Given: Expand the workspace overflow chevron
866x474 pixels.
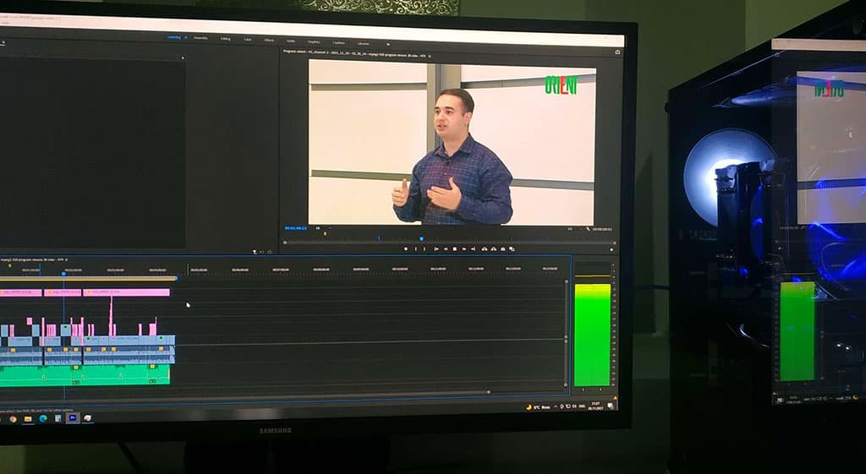Looking at the screenshot, I should point(388,41).
